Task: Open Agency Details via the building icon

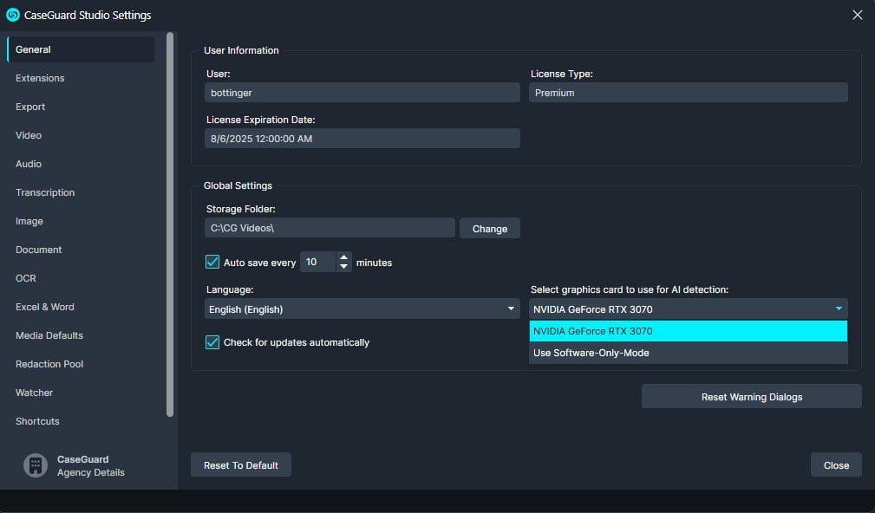Action: 35,465
